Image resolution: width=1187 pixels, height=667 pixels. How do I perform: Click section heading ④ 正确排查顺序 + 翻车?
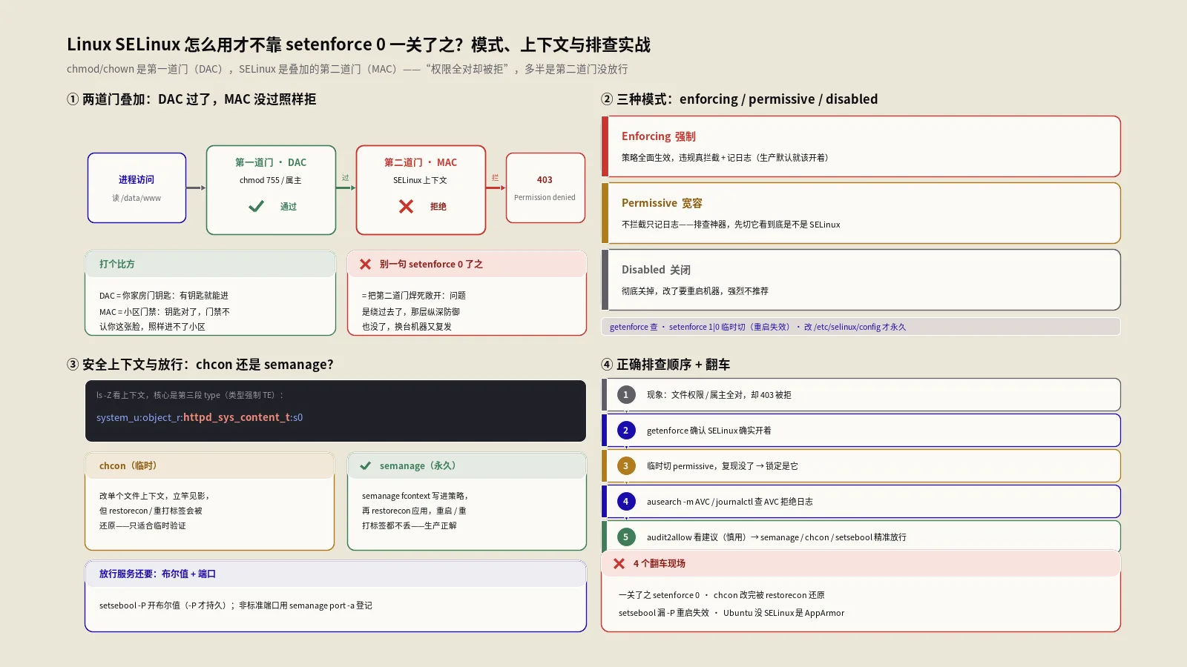665,365
